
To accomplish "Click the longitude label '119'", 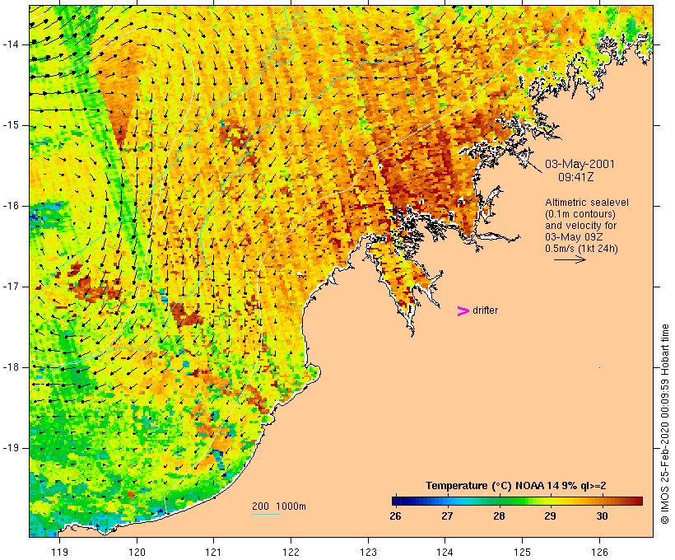I will click(x=59, y=552).
